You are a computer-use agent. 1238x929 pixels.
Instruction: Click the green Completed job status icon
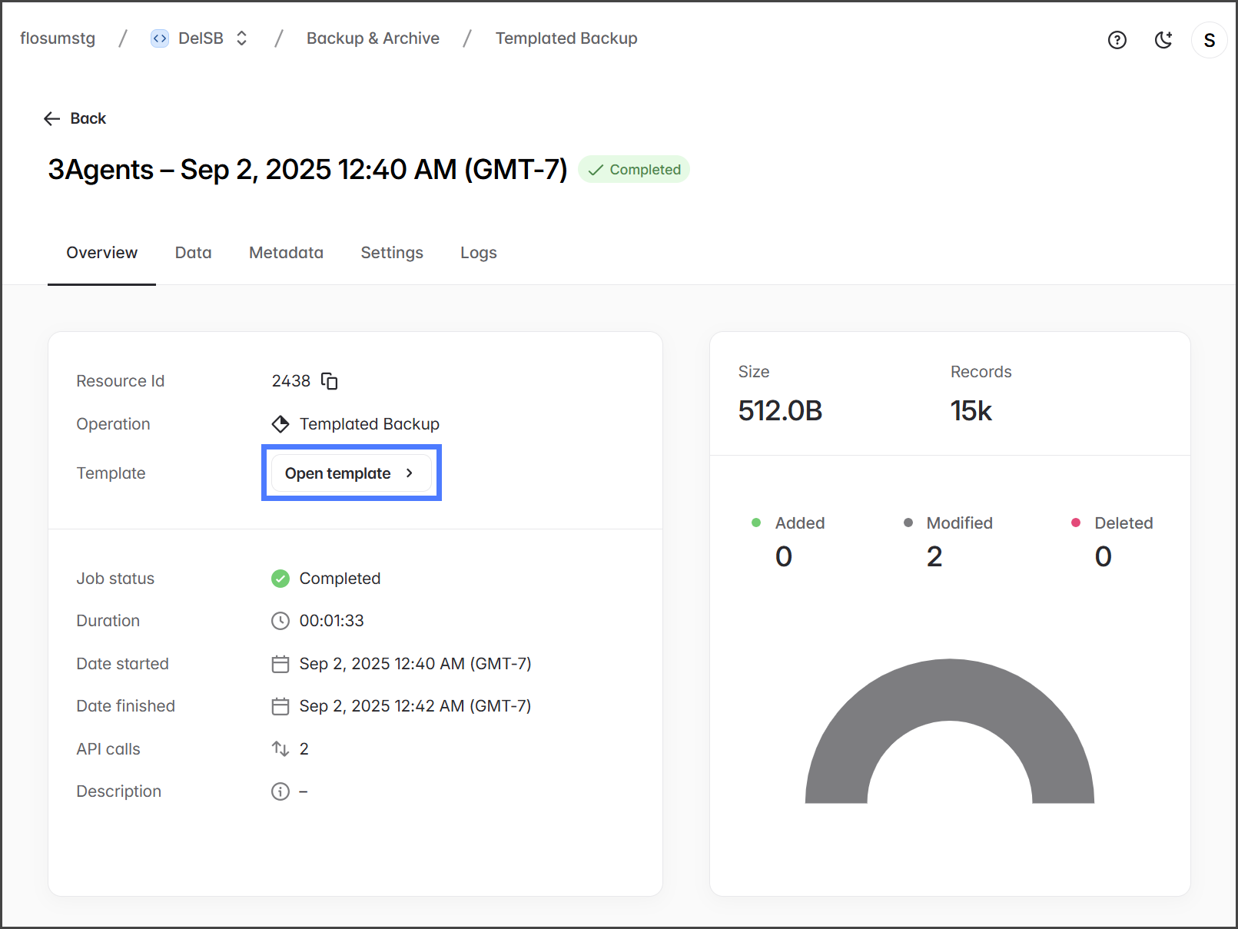point(280,579)
